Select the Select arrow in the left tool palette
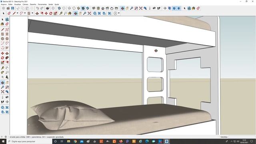The image size is (256, 144). 2,20
